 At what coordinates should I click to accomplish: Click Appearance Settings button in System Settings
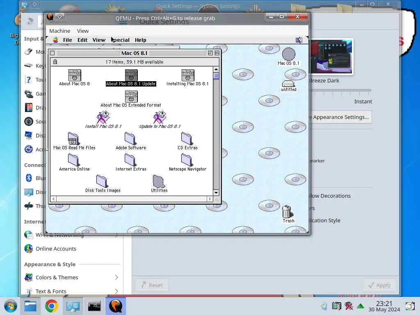tap(340, 117)
